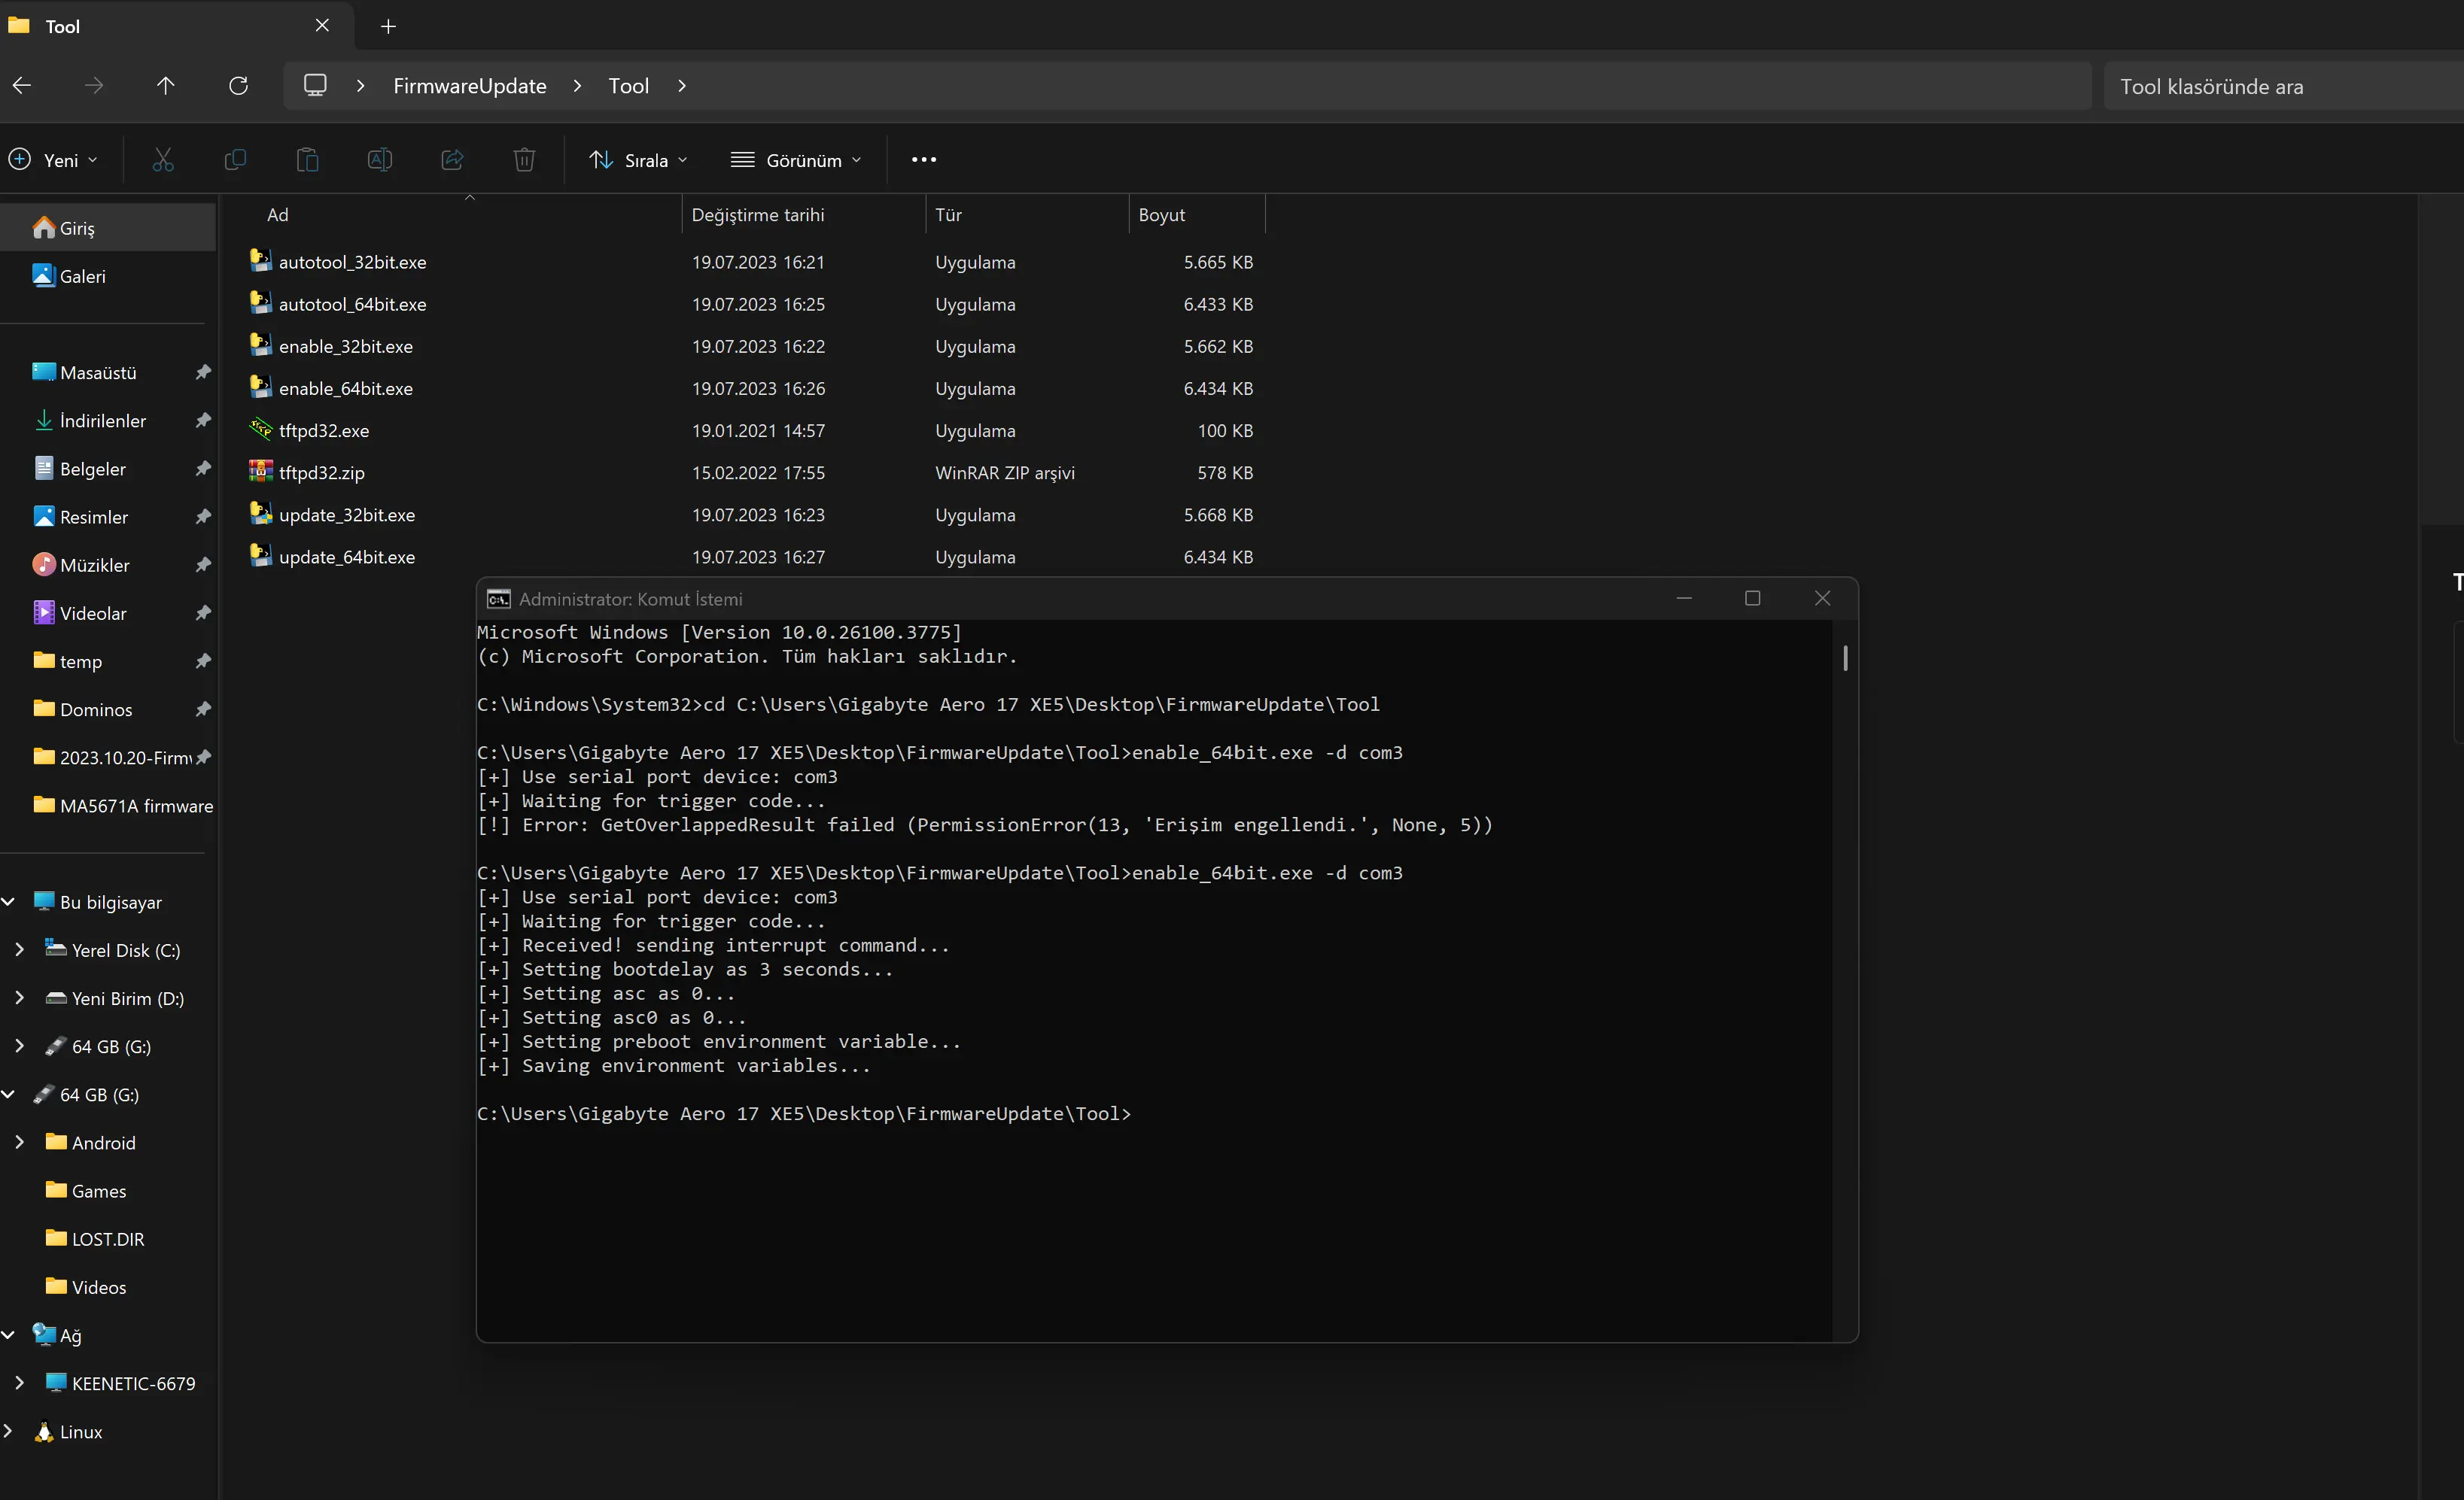Expand the KEENETIC-6679 node
This screenshot has width=2464, height=1500.
tap(19, 1382)
